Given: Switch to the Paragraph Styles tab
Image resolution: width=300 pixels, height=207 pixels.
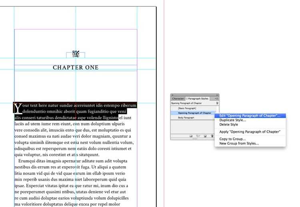Looking at the screenshot, I should tap(197, 99).
